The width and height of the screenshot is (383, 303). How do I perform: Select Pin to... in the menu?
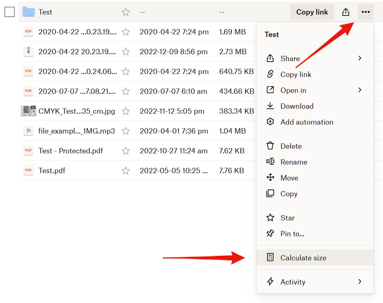pos(292,234)
